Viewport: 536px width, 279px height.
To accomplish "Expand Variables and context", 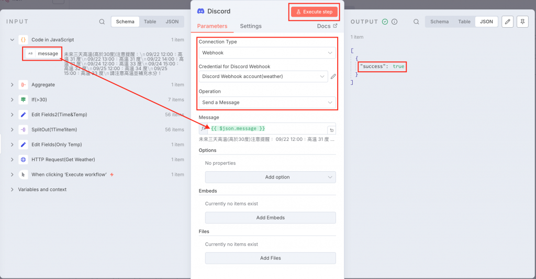I will [12, 189].
